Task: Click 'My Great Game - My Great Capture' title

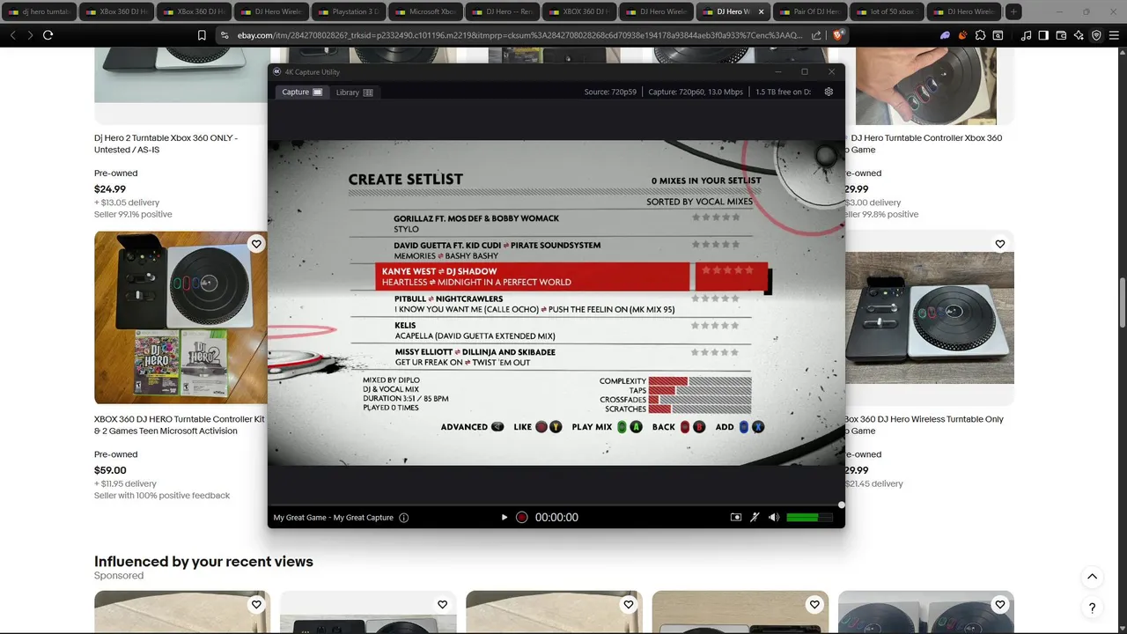Action: click(x=334, y=518)
